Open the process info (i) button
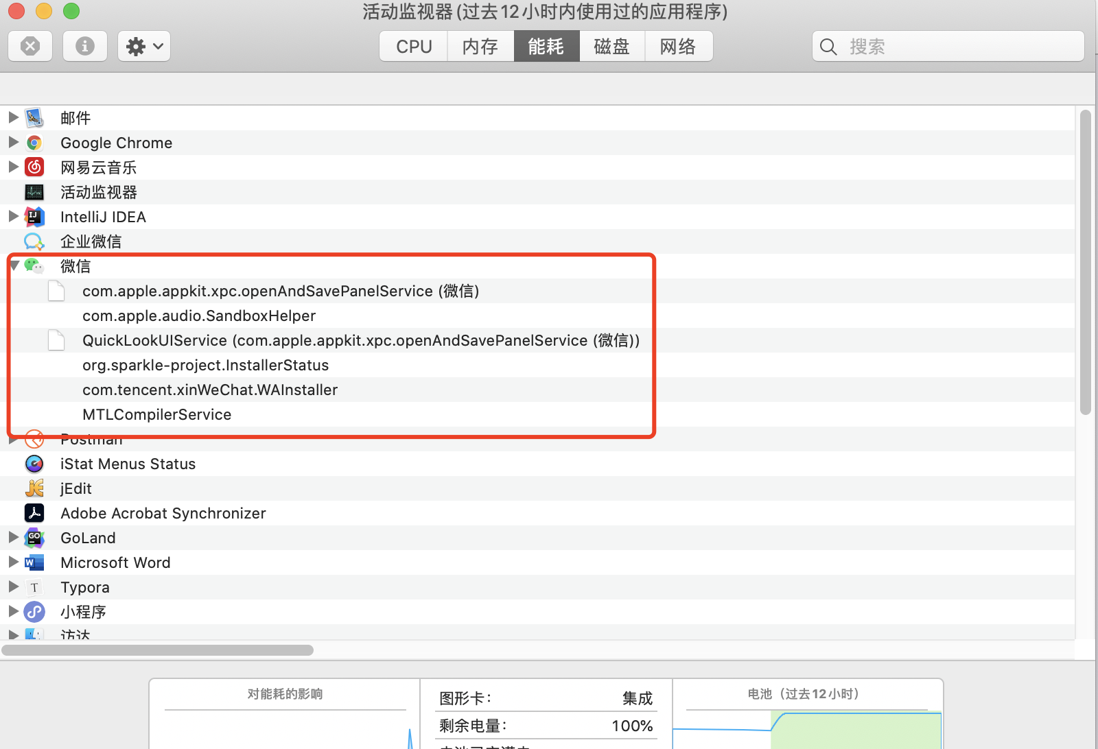The image size is (1098, 749). pyautogui.click(x=85, y=47)
